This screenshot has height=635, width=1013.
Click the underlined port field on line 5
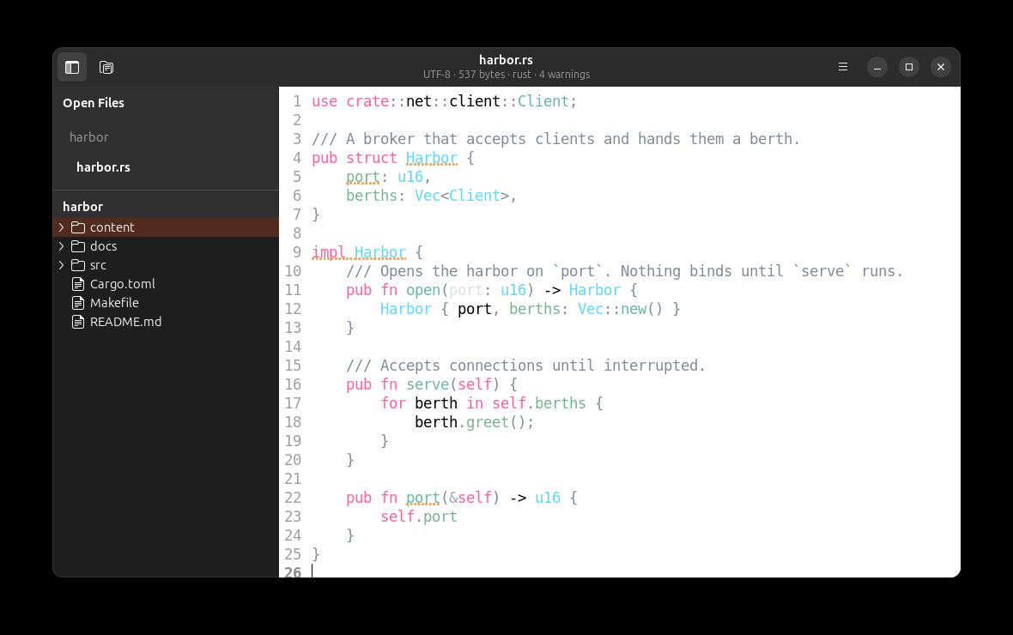tap(363, 177)
